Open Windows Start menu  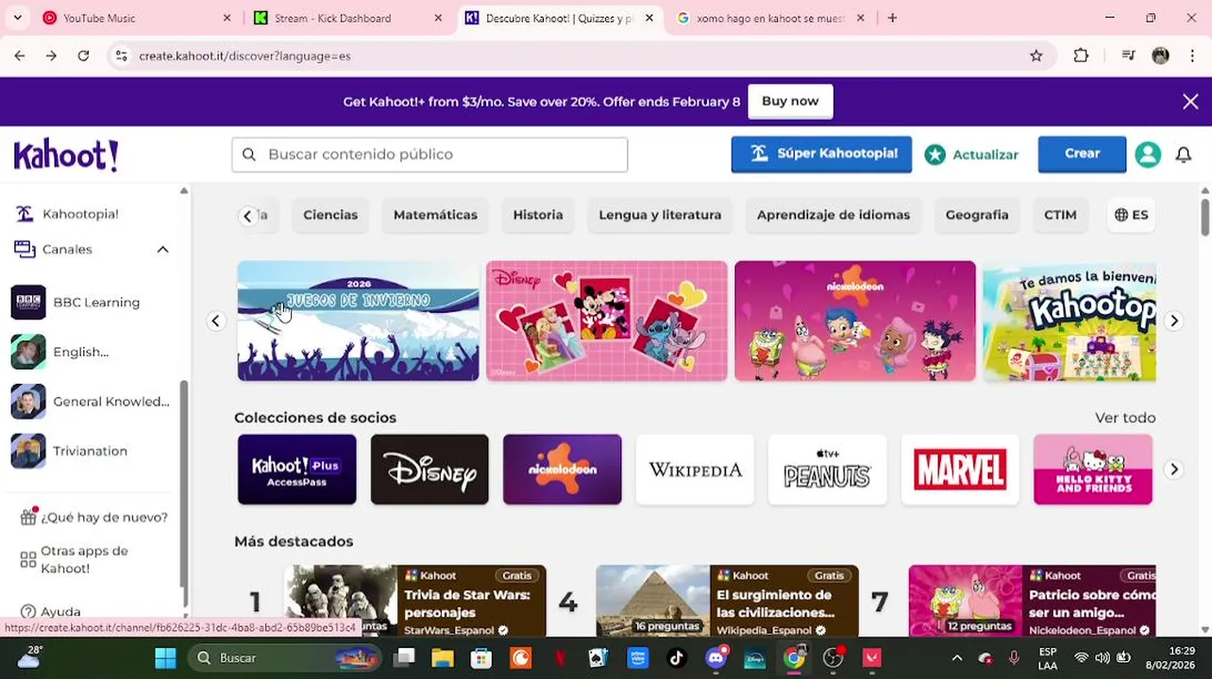165,657
